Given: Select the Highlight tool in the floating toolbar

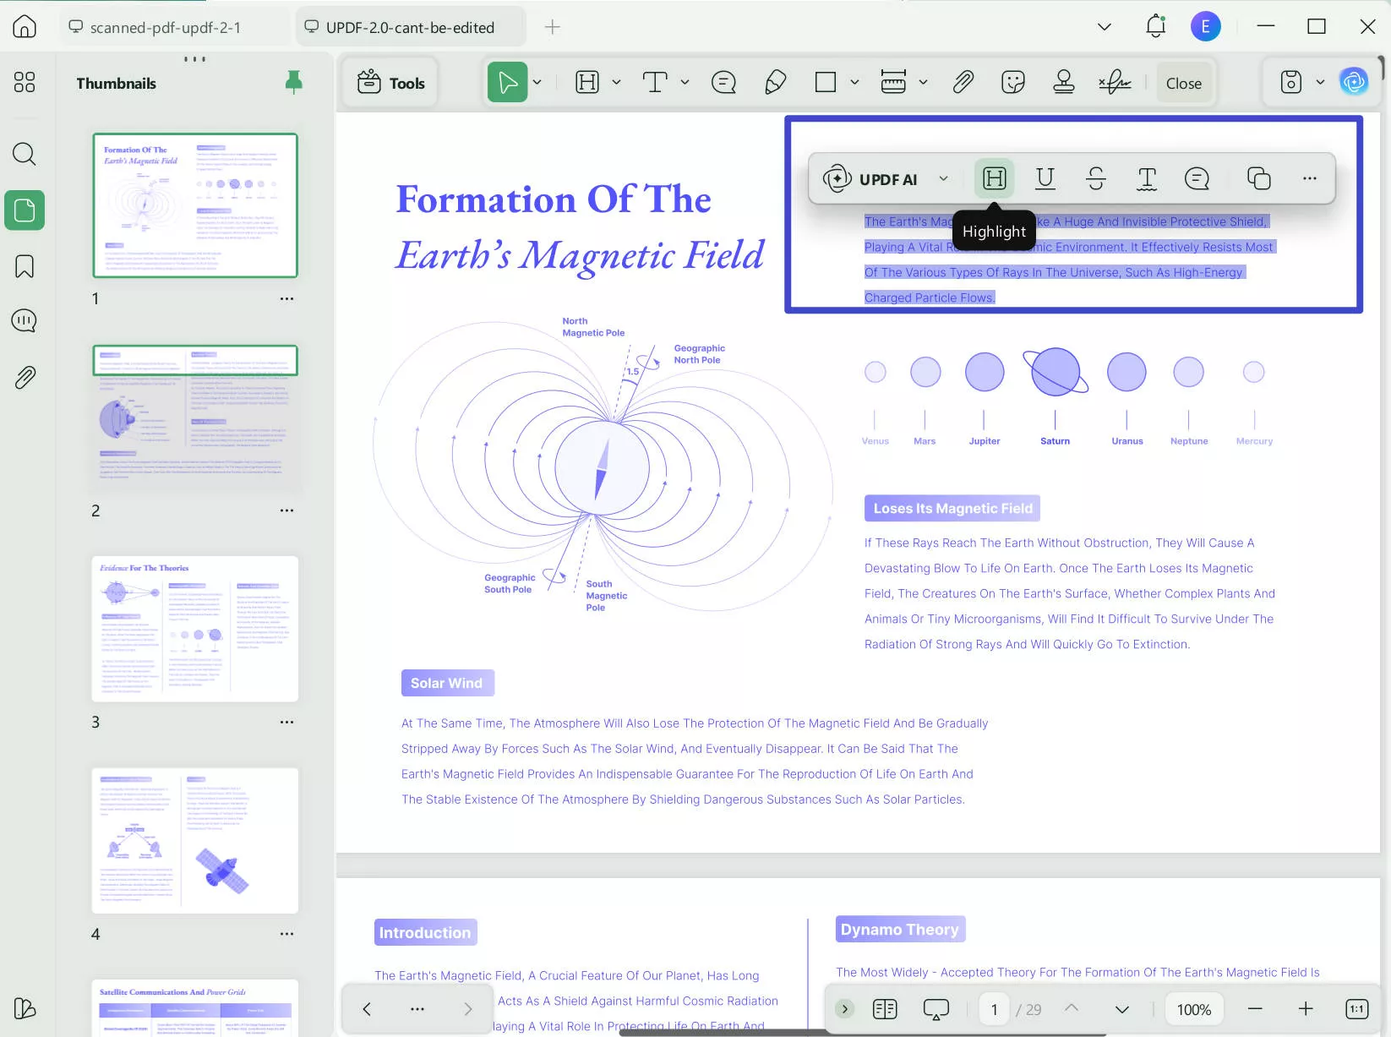Looking at the screenshot, I should pyautogui.click(x=994, y=178).
